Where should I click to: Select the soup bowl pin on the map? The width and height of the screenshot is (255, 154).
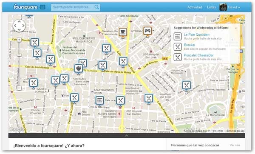tap(79, 68)
